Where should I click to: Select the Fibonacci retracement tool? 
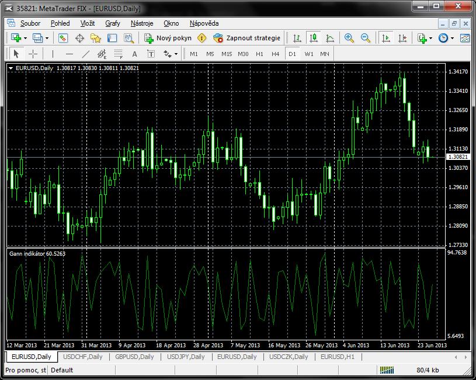tap(119, 54)
